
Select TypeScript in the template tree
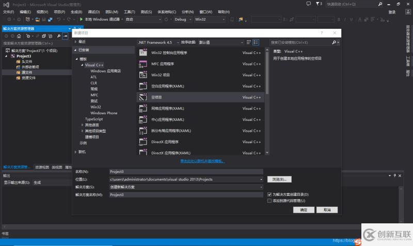click(x=94, y=119)
